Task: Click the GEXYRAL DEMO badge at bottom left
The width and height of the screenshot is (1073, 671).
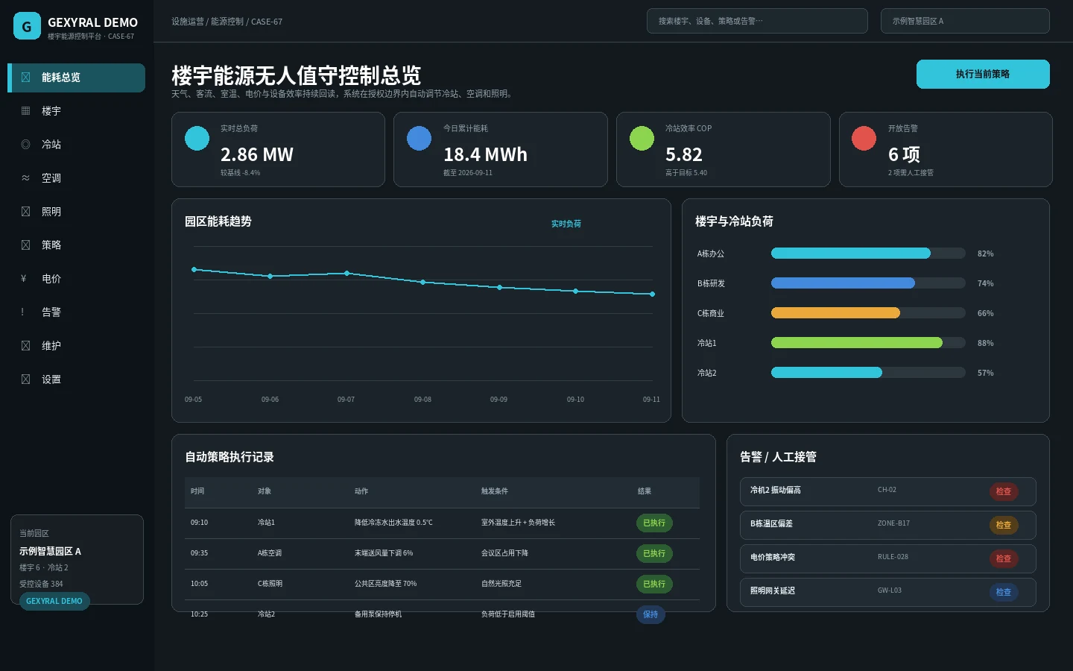Action: [x=54, y=601]
